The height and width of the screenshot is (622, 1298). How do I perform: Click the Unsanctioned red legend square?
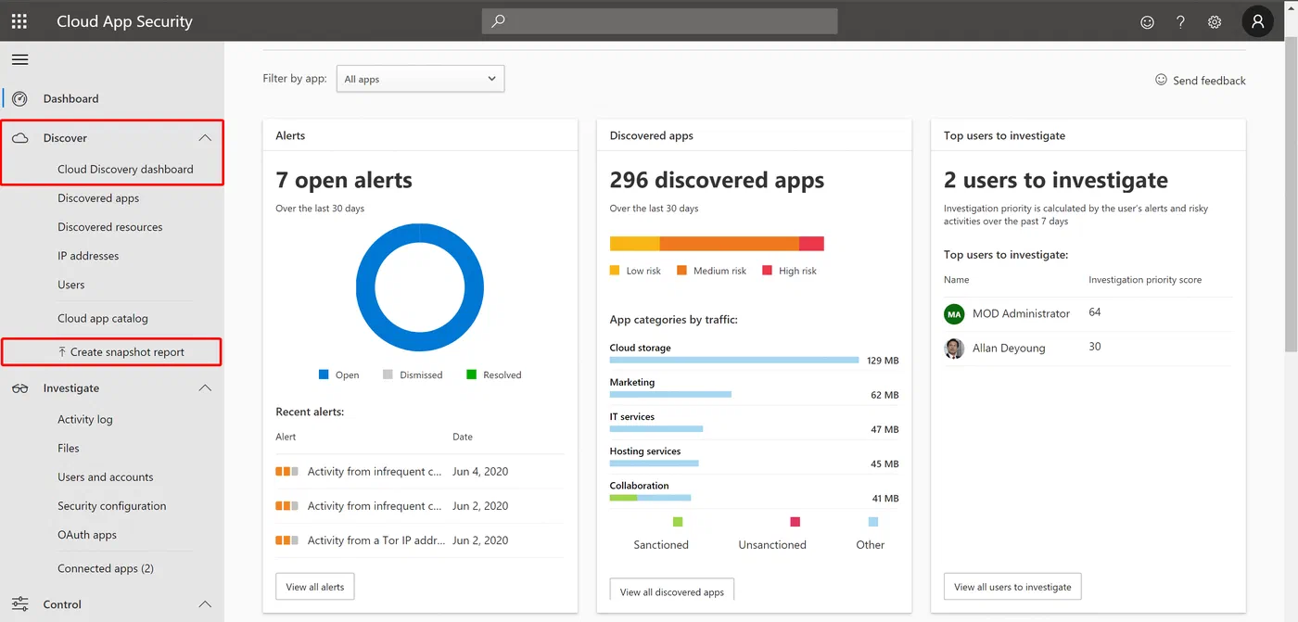pos(795,522)
